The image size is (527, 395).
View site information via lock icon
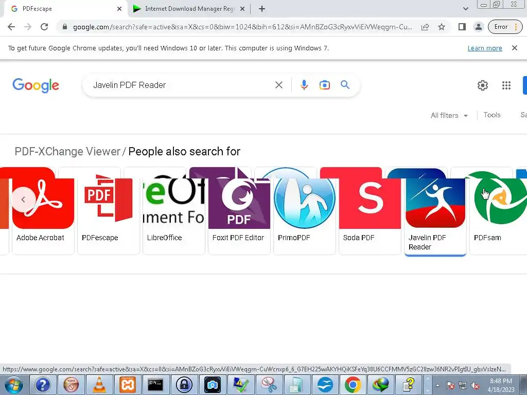tap(65, 27)
